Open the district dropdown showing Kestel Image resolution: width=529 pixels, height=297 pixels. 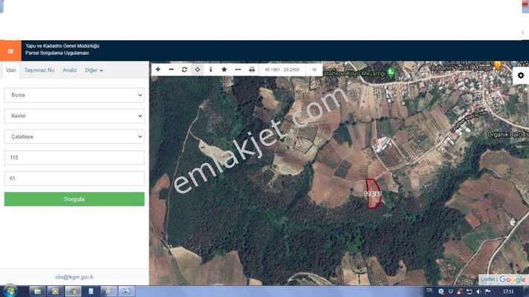74,116
